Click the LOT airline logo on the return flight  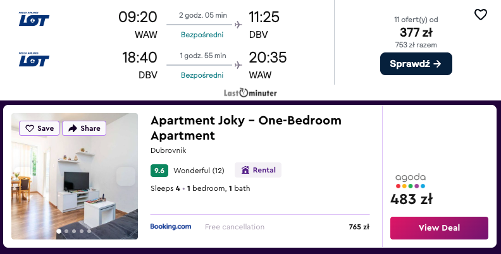tap(34, 60)
